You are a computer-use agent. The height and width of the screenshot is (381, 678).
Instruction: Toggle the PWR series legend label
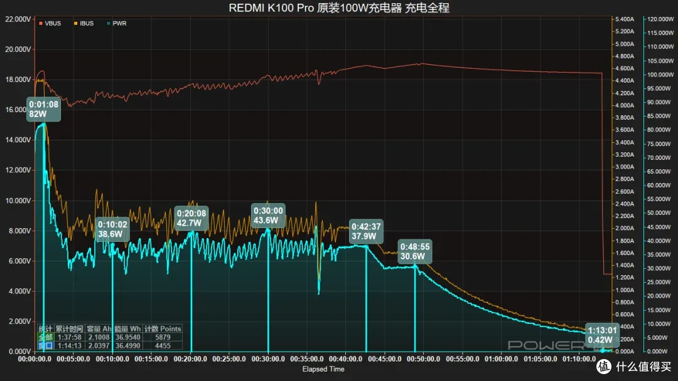coord(119,23)
